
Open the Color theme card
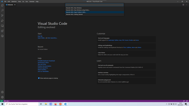[x=126, y=54]
